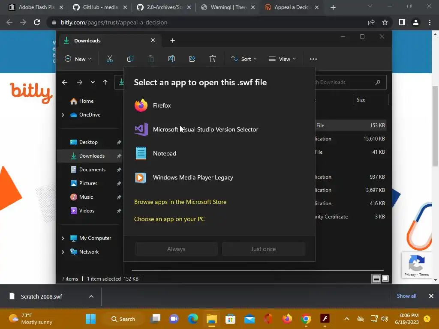Choose Notepad to open the file

click(219, 153)
